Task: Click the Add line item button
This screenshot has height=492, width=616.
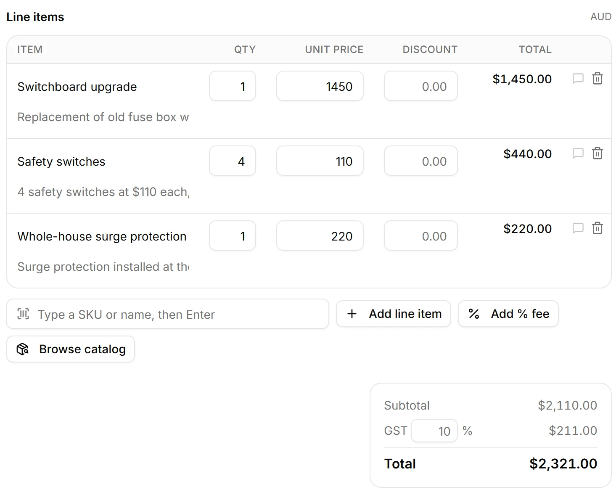Action: click(394, 314)
